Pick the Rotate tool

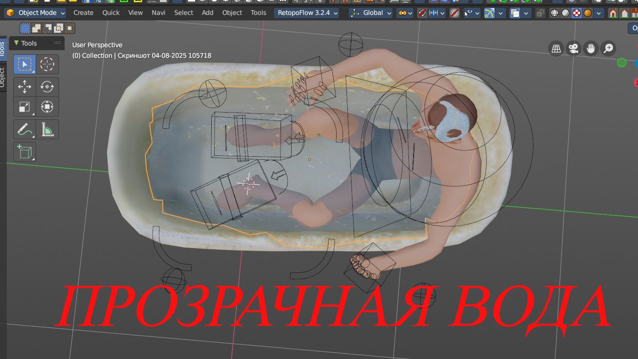click(47, 87)
